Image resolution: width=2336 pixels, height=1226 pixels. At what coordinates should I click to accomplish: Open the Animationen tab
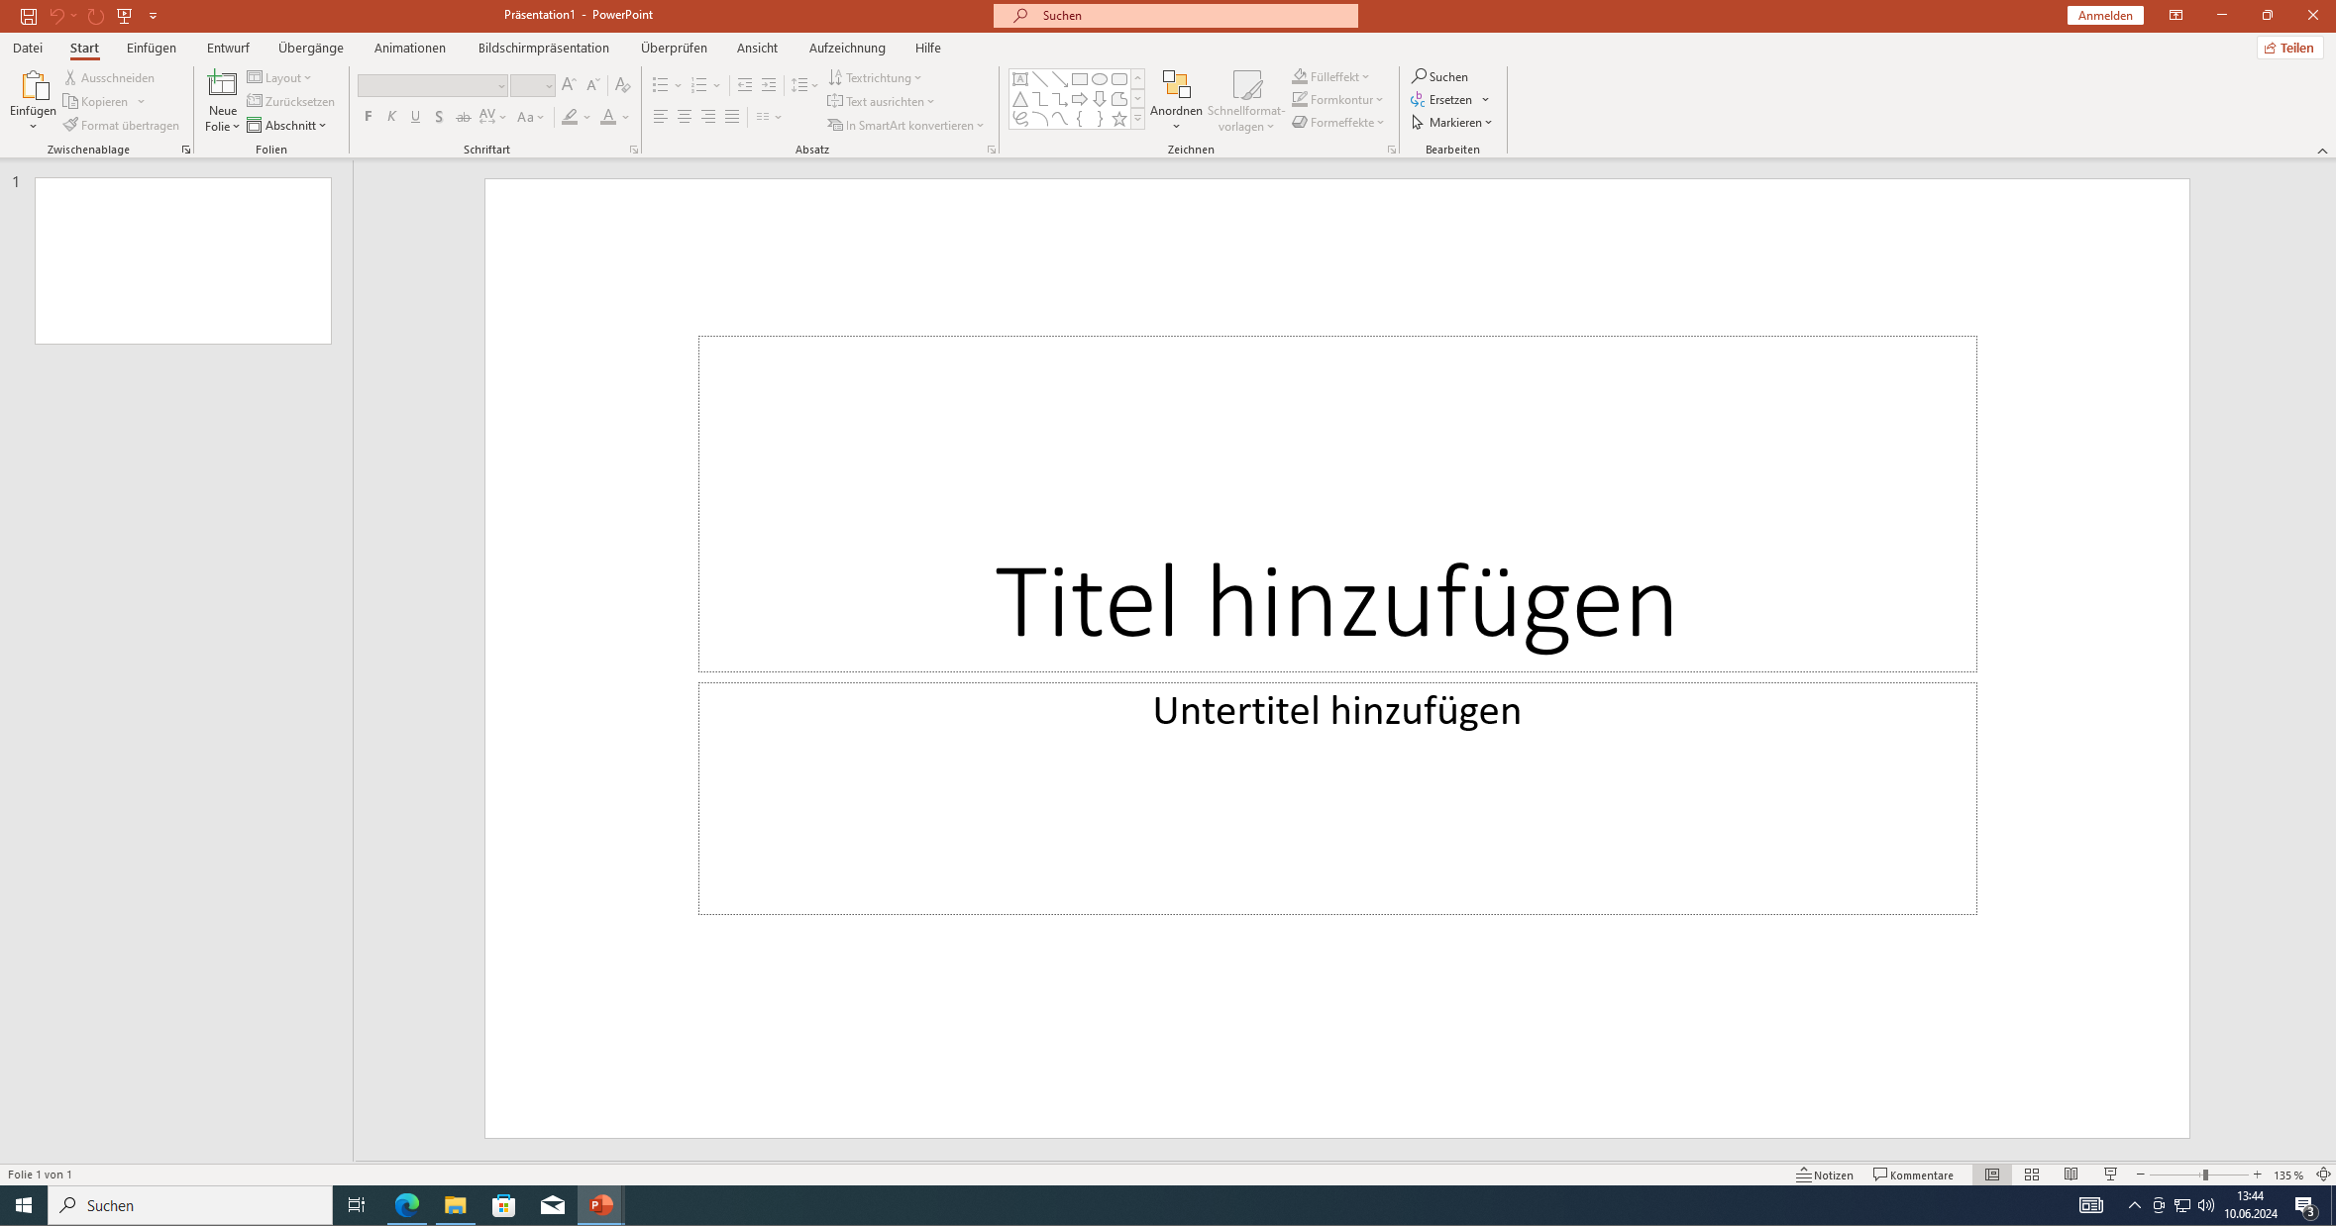tap(410, 48)
